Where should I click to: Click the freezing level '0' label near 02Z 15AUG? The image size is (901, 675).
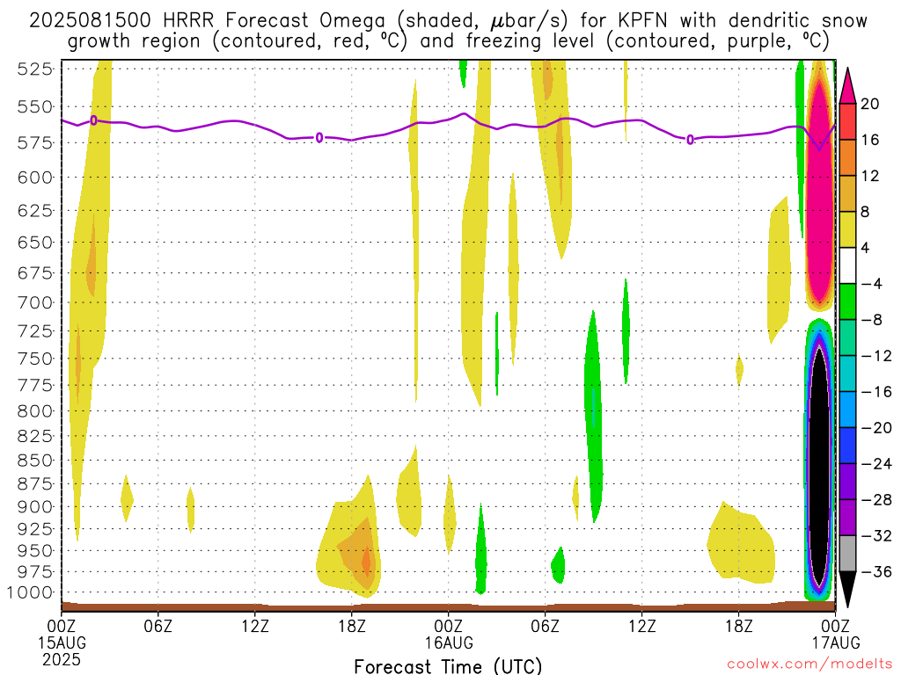coord(93,120)
